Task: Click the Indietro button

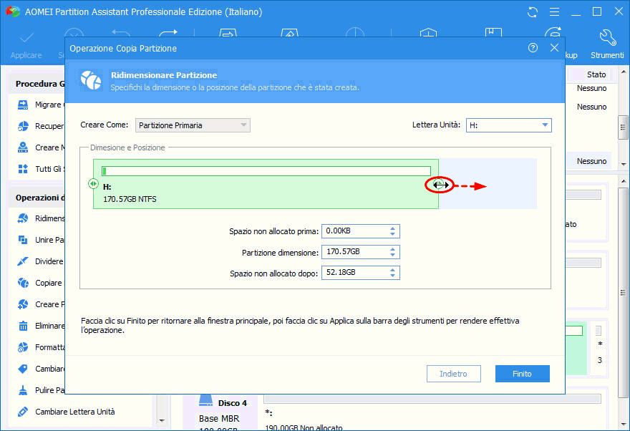Action: coord(453,374)
